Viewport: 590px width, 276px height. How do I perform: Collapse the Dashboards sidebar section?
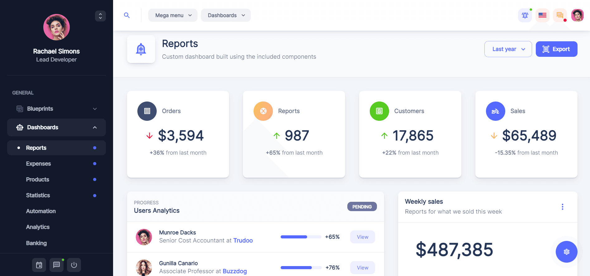tap(56, 127)
